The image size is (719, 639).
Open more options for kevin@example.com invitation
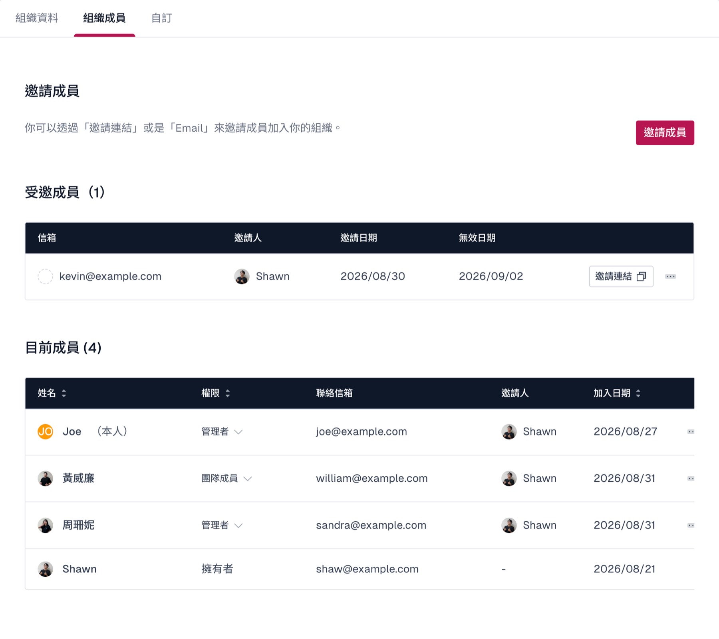point(670,276)
